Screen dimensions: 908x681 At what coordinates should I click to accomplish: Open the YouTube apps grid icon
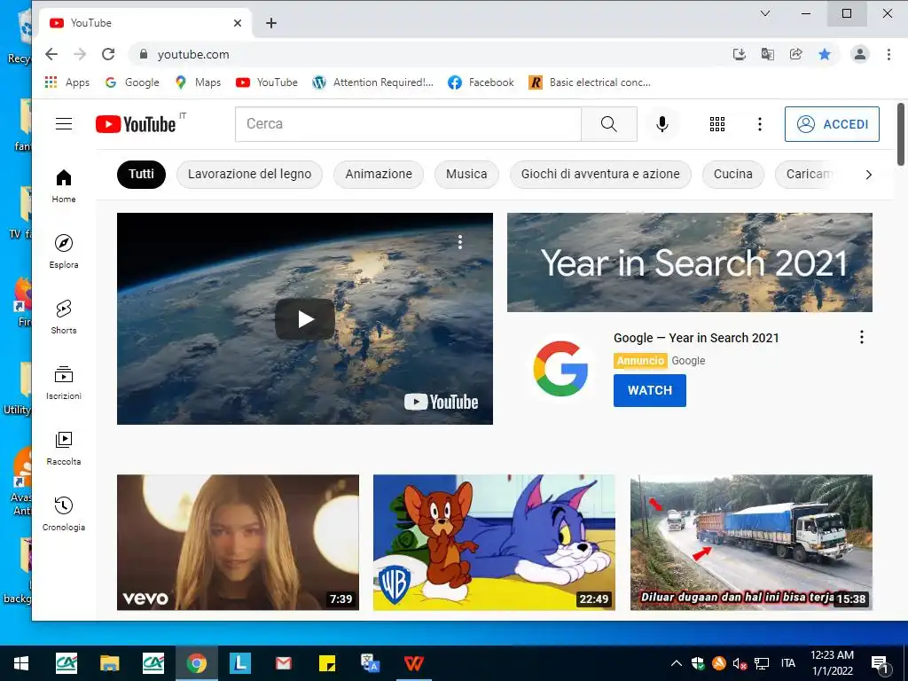click(716, 124)
